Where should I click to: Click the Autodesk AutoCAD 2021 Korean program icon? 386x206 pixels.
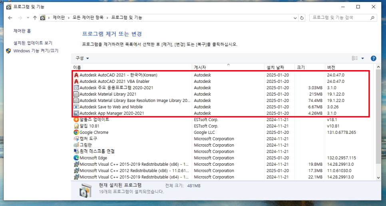pos(76,75)
